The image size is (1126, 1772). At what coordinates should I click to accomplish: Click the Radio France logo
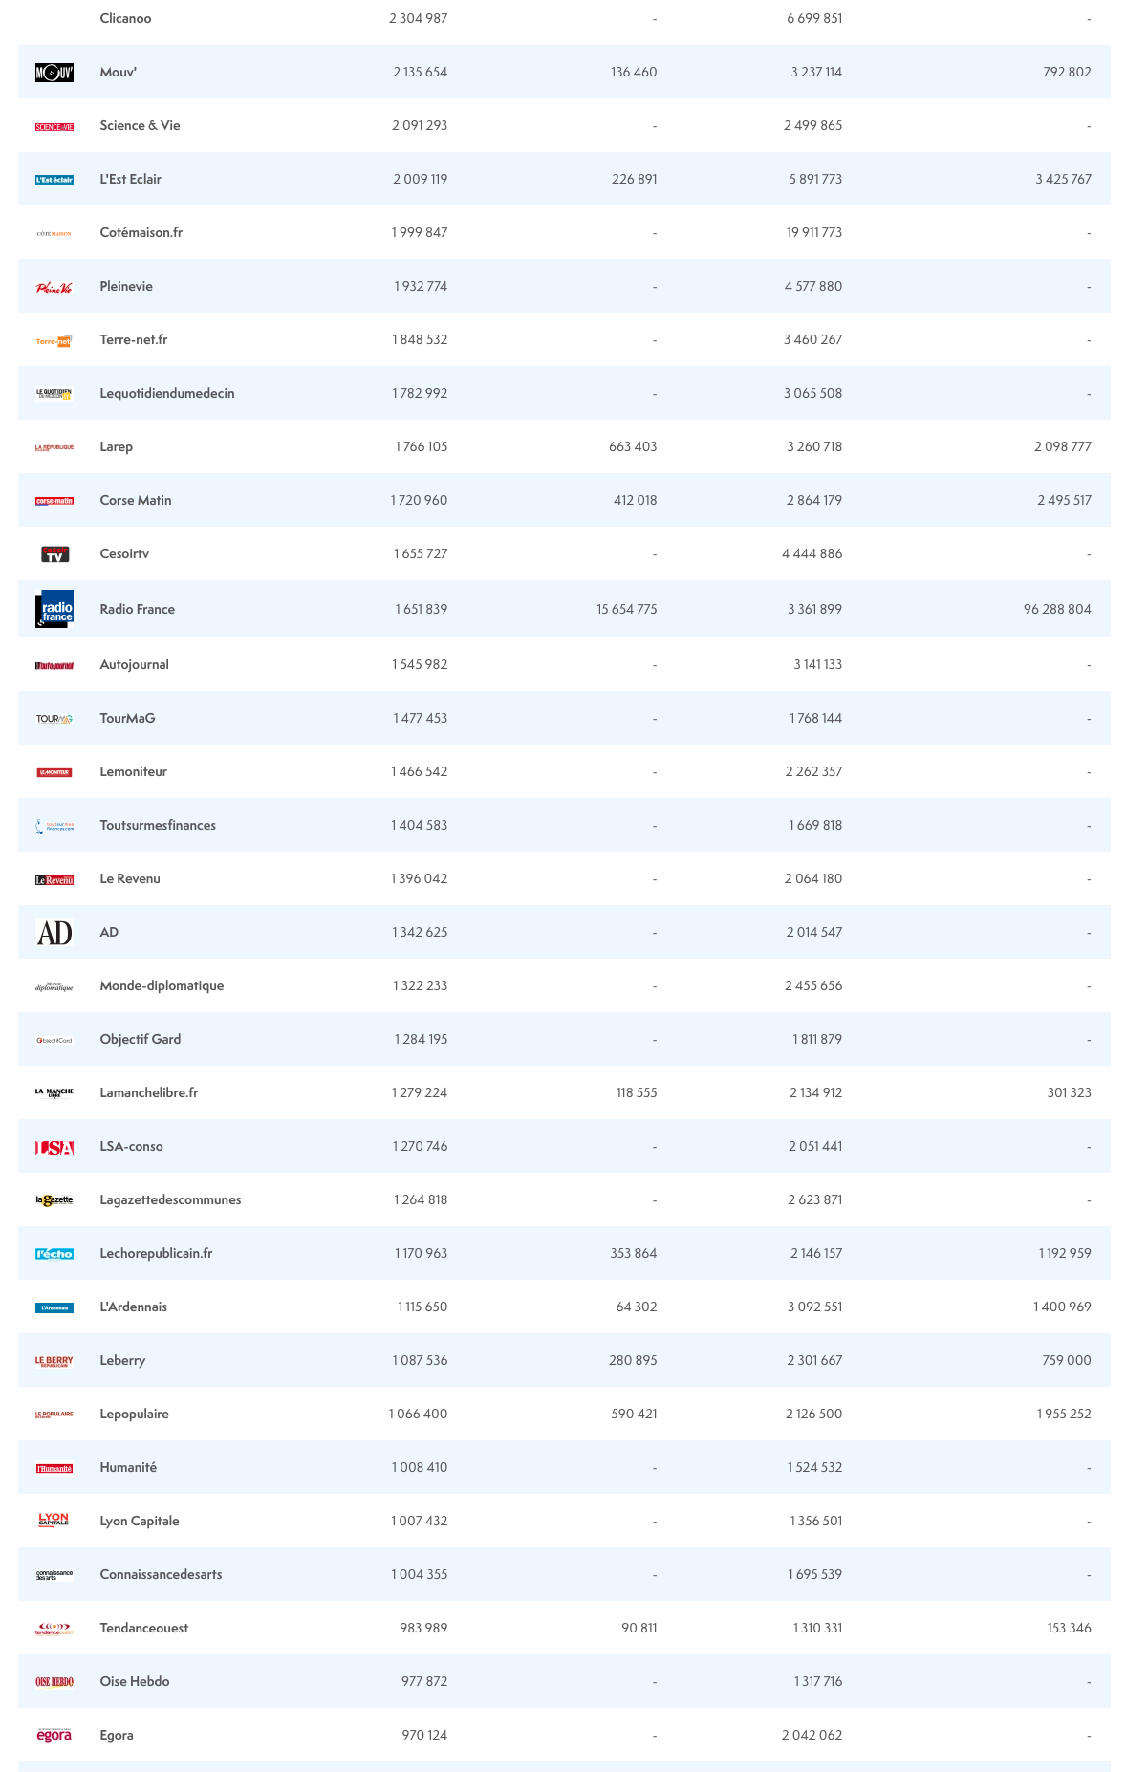[54, 609]
